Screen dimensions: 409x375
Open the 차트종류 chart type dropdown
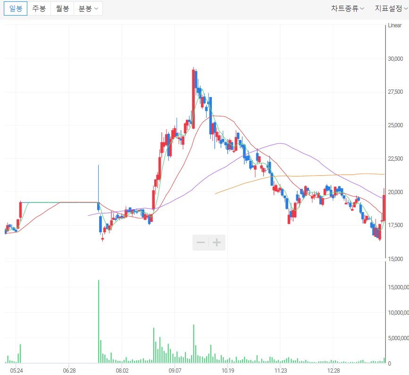(x=348, y=8)
